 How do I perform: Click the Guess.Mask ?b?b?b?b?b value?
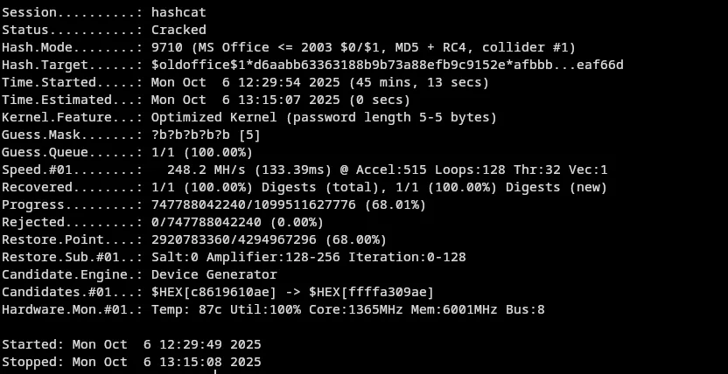click(189, 135)
